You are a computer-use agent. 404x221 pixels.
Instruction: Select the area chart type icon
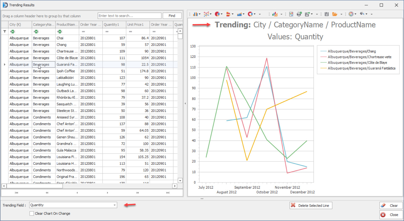(x=239, y=14)
